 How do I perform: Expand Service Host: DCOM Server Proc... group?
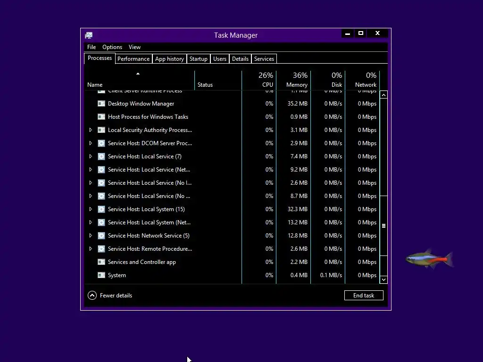(x=91, y=143)
